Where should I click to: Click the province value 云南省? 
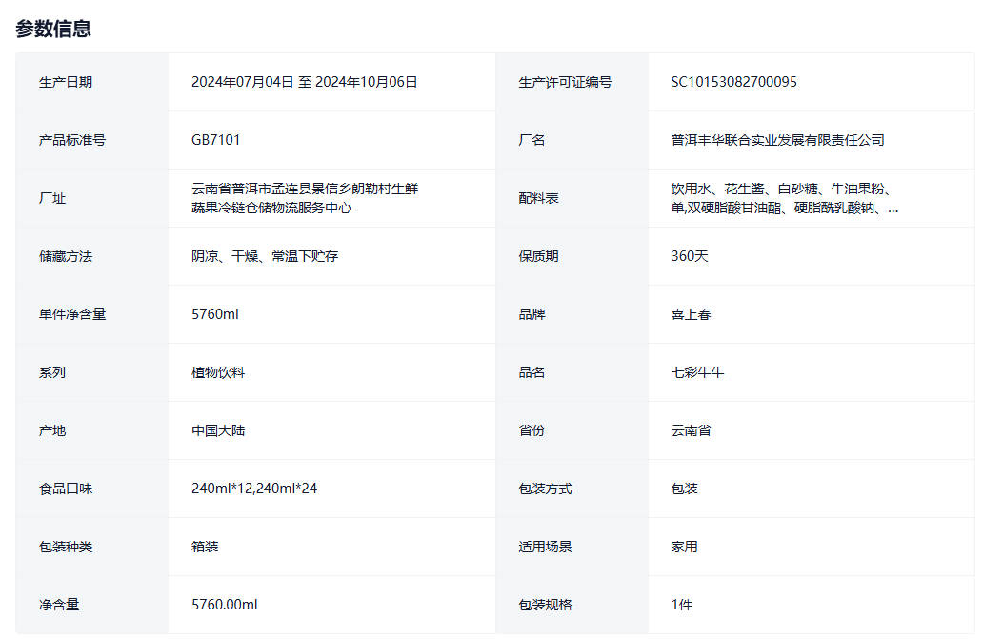(691, 430)
